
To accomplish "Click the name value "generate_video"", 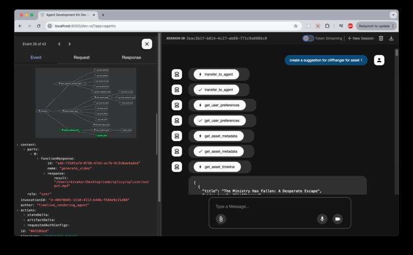I will [x=75, y=168].
